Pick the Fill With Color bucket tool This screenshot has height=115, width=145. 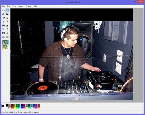coord(7,14)
